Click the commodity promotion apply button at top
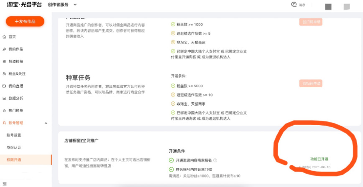The width and height of the screenshot is (363, 187). [310, 22]
